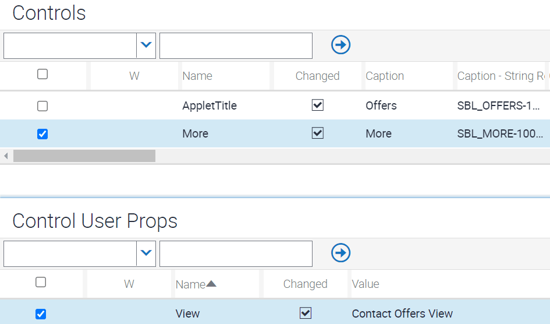The width and height of the screenshot is (550, 324).
Task: Run query with Controls go arrow icon
Action: click(x=340, y=45)
